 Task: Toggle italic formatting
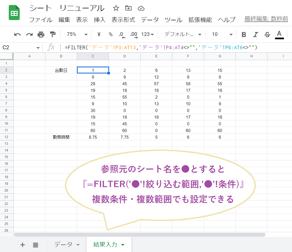click(x=255, y=34)
